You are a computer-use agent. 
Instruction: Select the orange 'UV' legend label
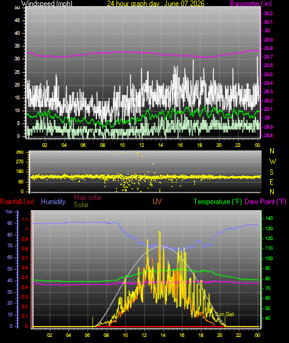(157, 202)
